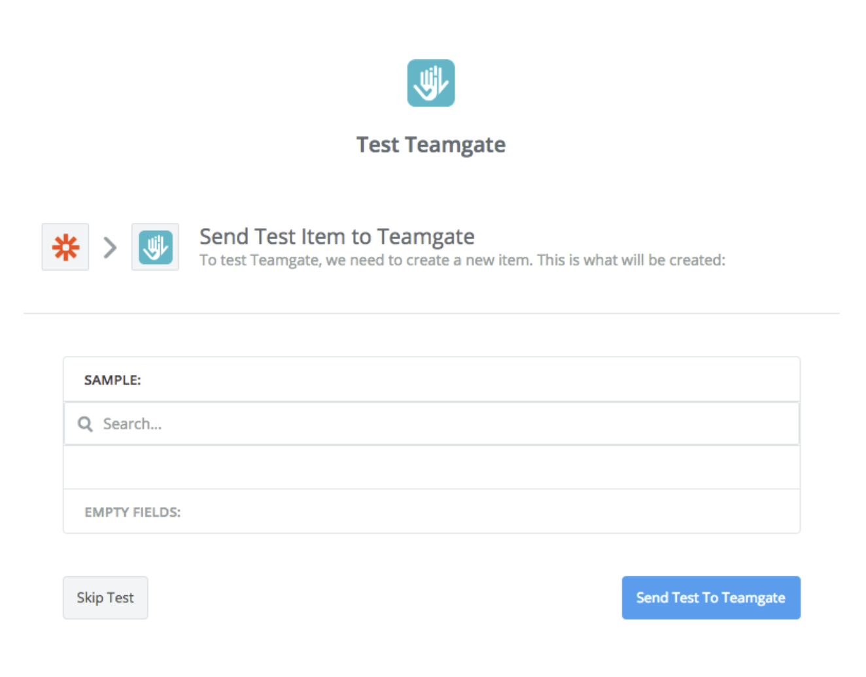
Task: Click the divider line above the sample panel
Action: pyautogui.click(x=432, y=313)
